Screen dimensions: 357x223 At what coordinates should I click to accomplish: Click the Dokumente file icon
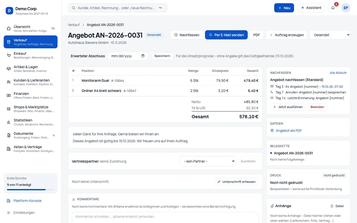click(x=9, y=135)
